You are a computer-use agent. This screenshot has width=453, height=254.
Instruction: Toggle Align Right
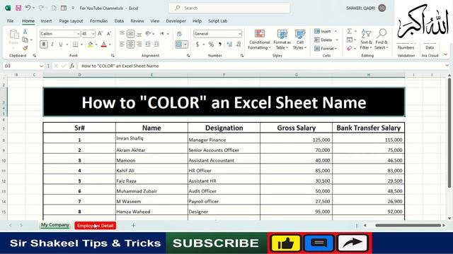click(139, 44)
